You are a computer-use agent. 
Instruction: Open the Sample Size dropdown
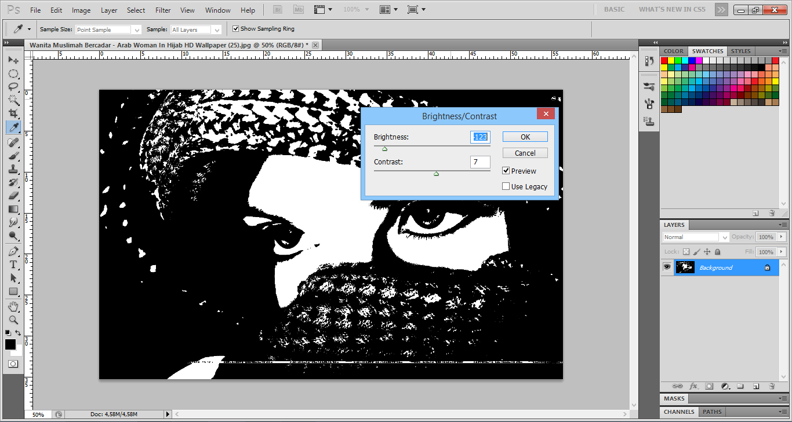tap(139, 28)
